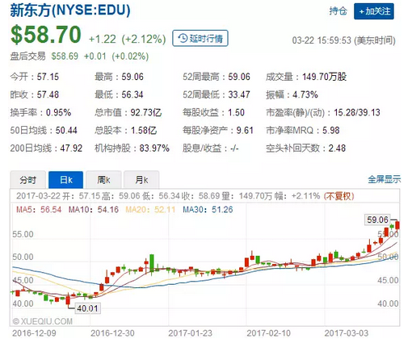Open the 持仓 holdings link
The image size is (412, 343).
pyautogui.click(x=338, y=11)
